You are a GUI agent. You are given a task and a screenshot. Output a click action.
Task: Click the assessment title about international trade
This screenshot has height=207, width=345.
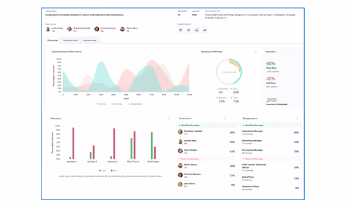pos(85,15)
